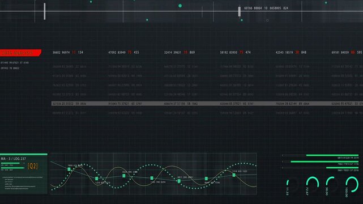Click the 011445 value under Data Analysis
The image size is (363, 204).
tap(15, 63)
